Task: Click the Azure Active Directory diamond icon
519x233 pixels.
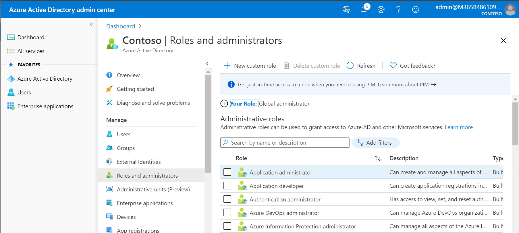Action: point(11,79)
